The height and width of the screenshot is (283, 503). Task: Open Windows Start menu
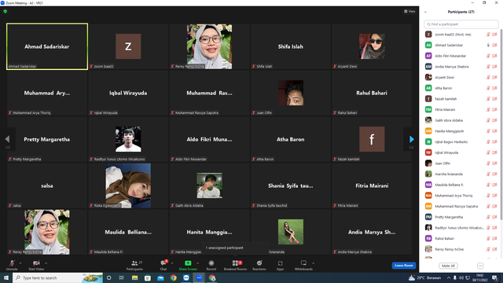coord(6,277)
